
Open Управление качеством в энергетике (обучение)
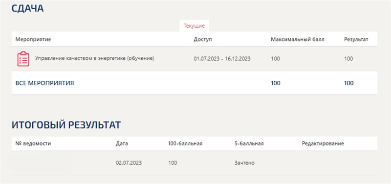point(95,58)
